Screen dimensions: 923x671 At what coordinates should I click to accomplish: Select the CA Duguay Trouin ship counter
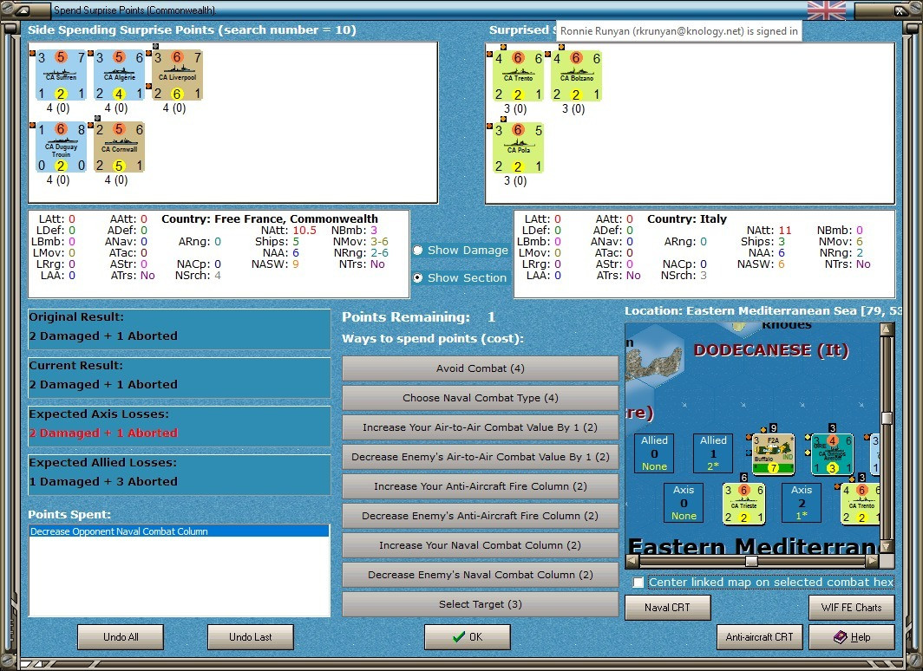(x=62, y=147)
